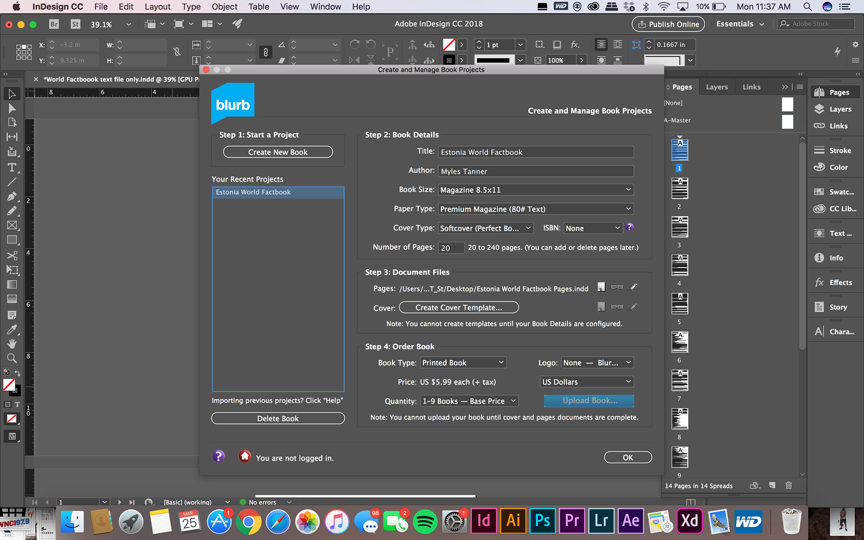Select Estonia World Factbook in Recent Projects

pyautogui.click(x=278, y=192)
